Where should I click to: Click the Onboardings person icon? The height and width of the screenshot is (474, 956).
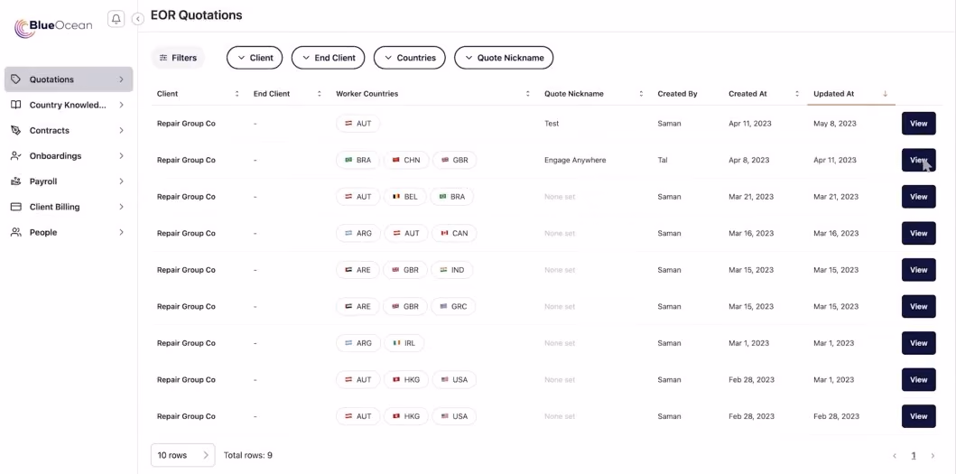coord(16,156)
